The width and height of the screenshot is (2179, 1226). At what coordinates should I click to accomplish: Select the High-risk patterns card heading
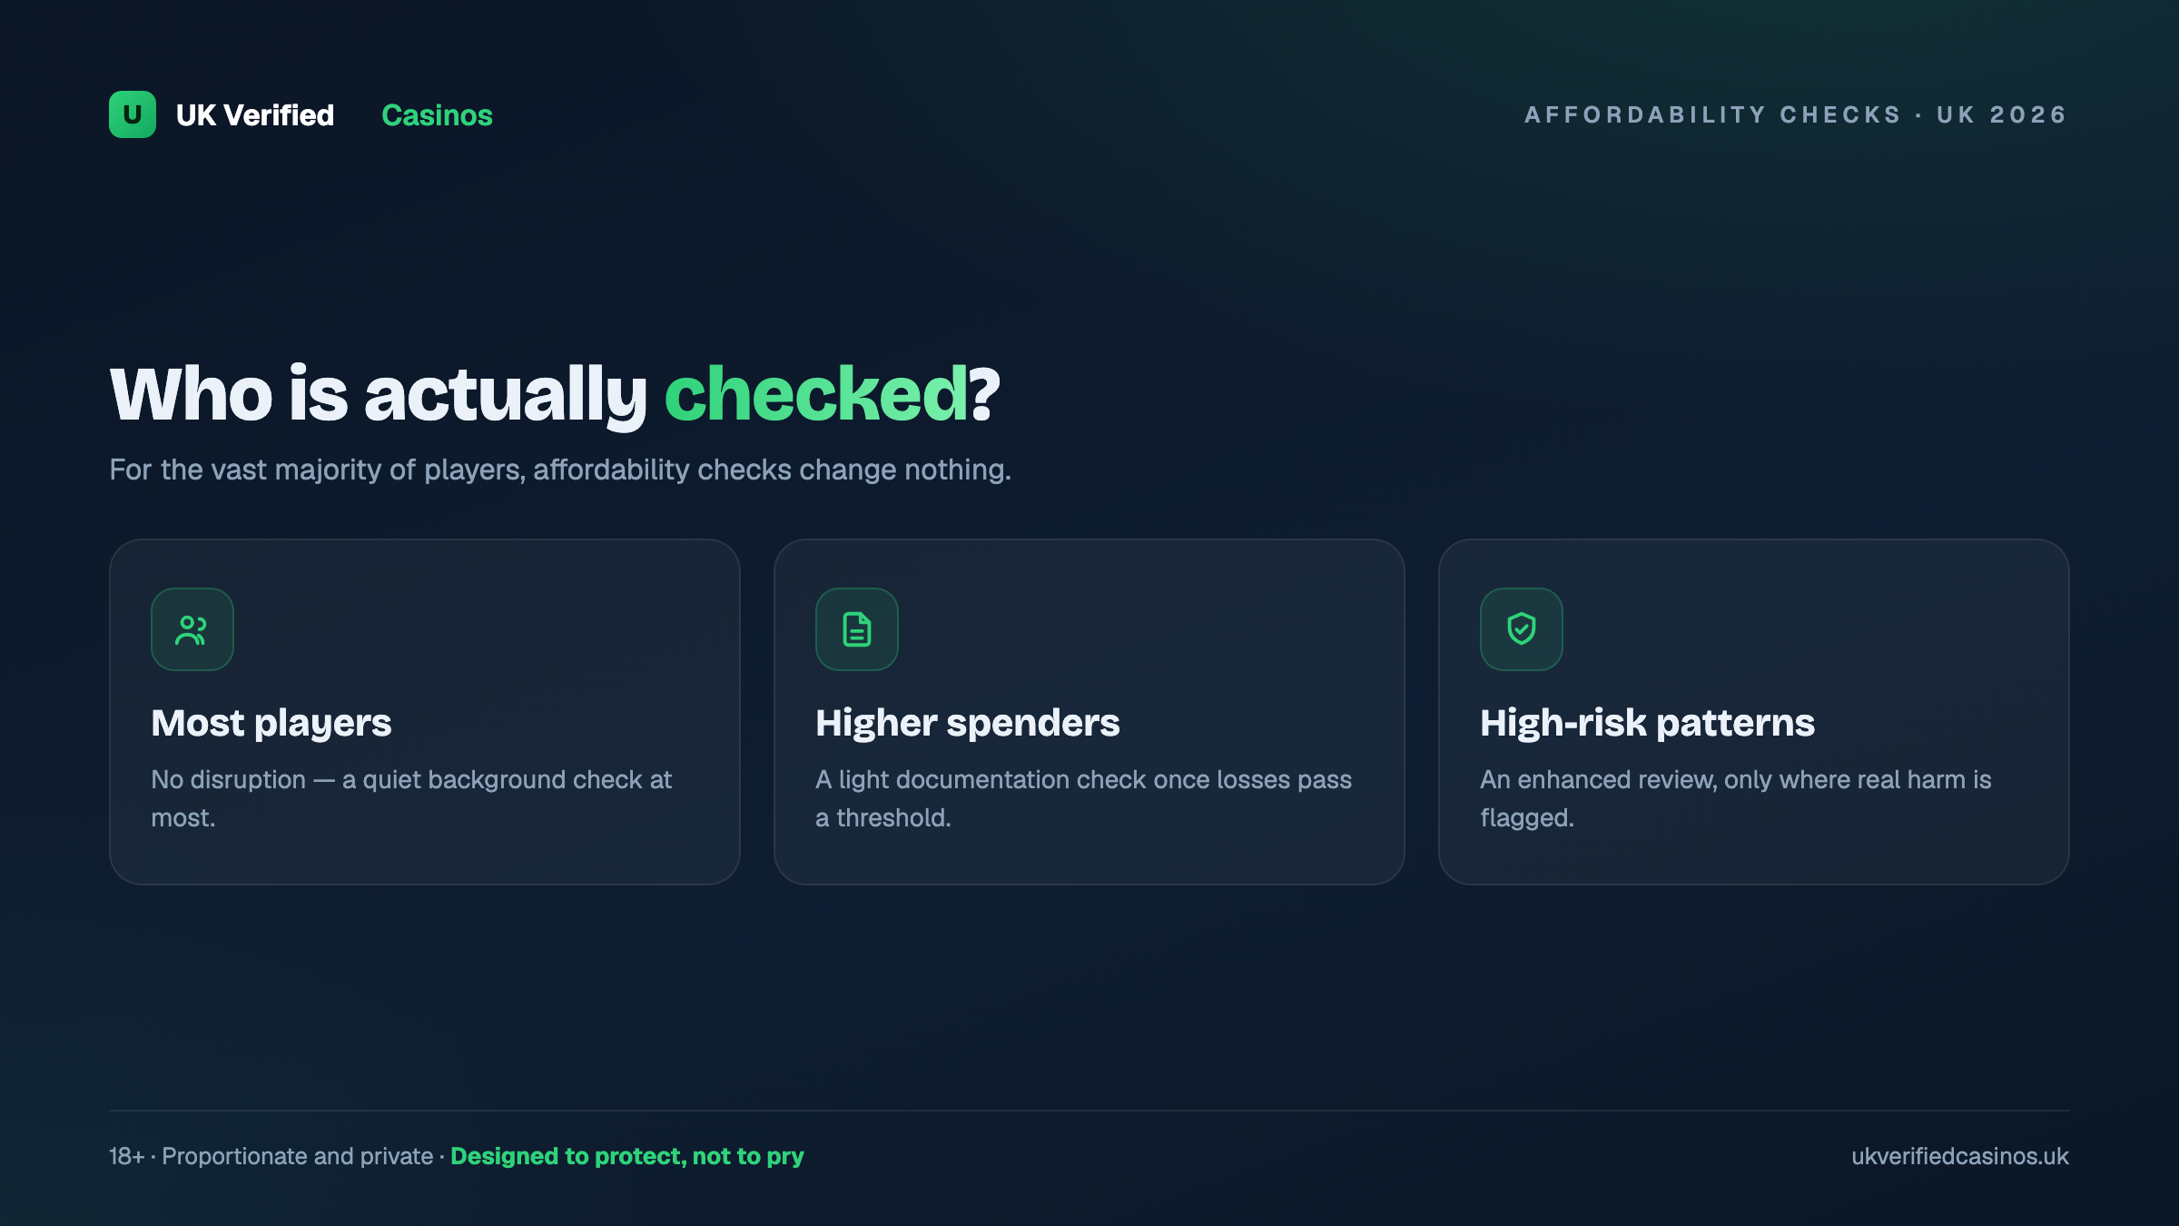pos(1647,723)
